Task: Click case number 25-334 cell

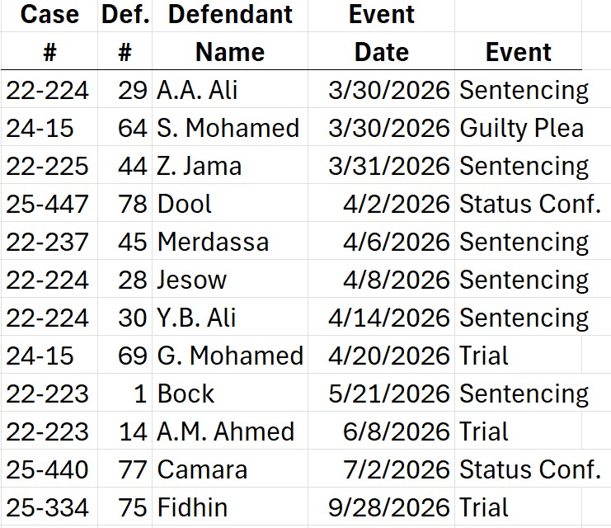Action: tap(47, 507)
